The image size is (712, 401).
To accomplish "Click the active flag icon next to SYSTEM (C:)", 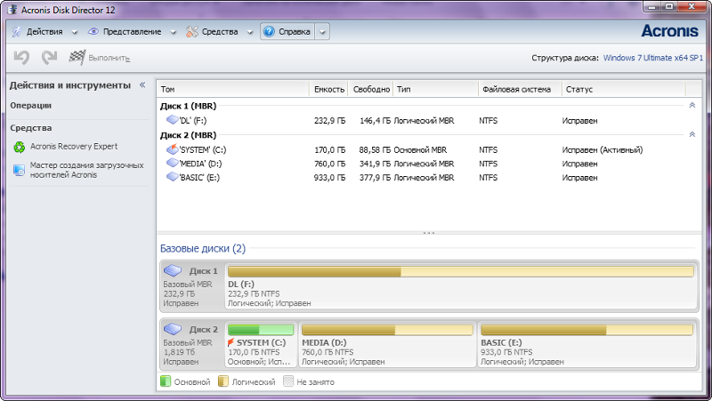I will [231, 342].
